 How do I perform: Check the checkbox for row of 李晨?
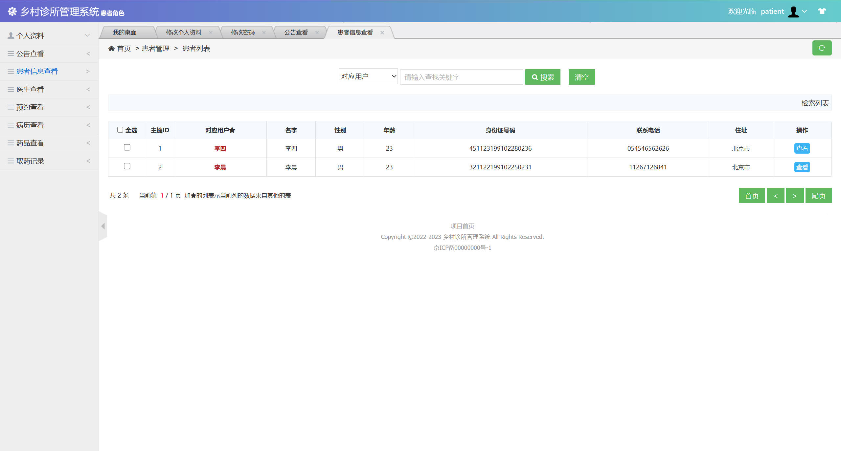(127, 166)
